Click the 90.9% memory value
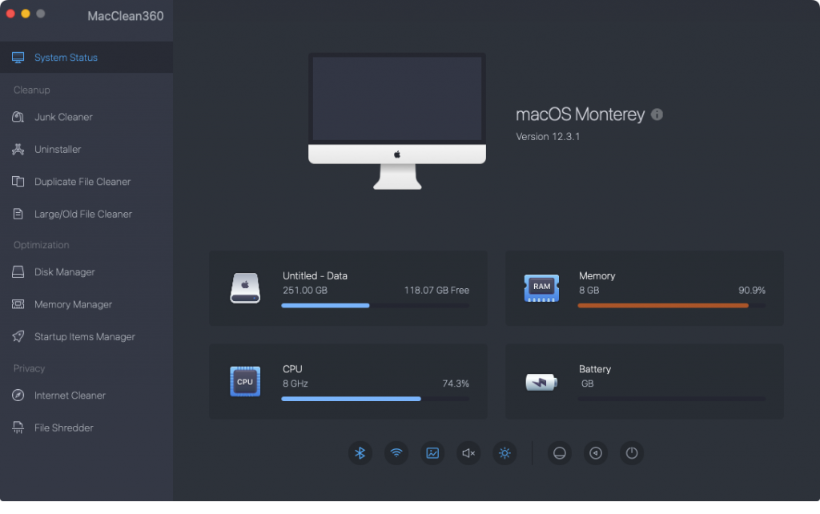This screenshot has height=514, width=820. point(752,290)
